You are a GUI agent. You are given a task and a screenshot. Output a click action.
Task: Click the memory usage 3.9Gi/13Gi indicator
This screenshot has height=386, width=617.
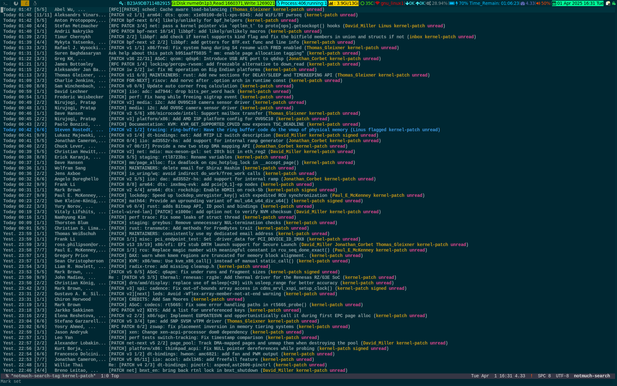343,3
